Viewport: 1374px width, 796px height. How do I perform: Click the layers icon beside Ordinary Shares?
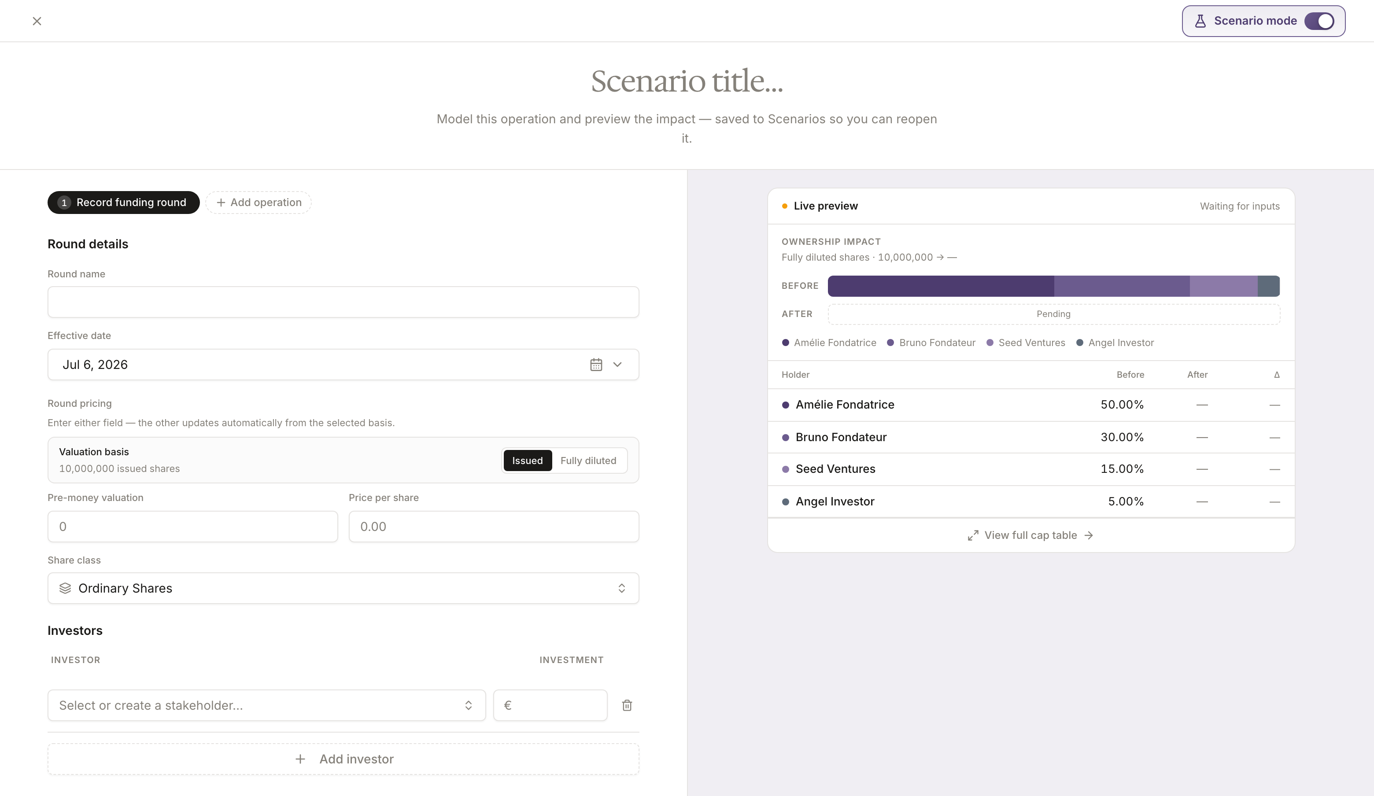[66, 588]
